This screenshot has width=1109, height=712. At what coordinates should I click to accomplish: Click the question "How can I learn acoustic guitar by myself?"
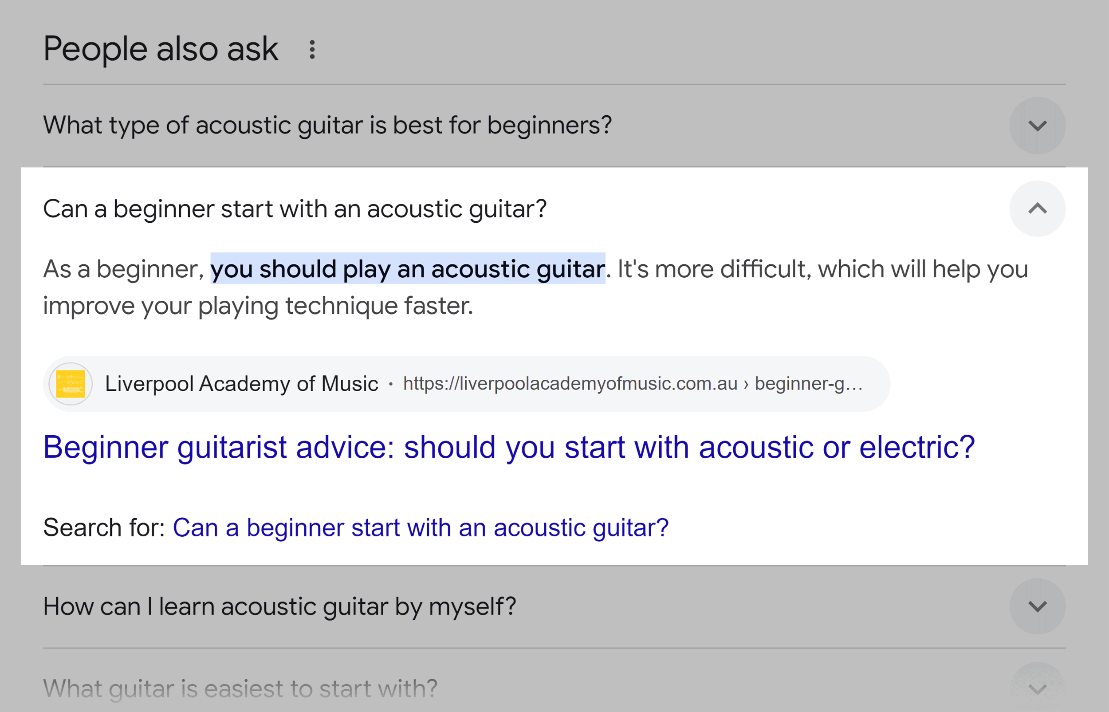(x=279, y=606)
